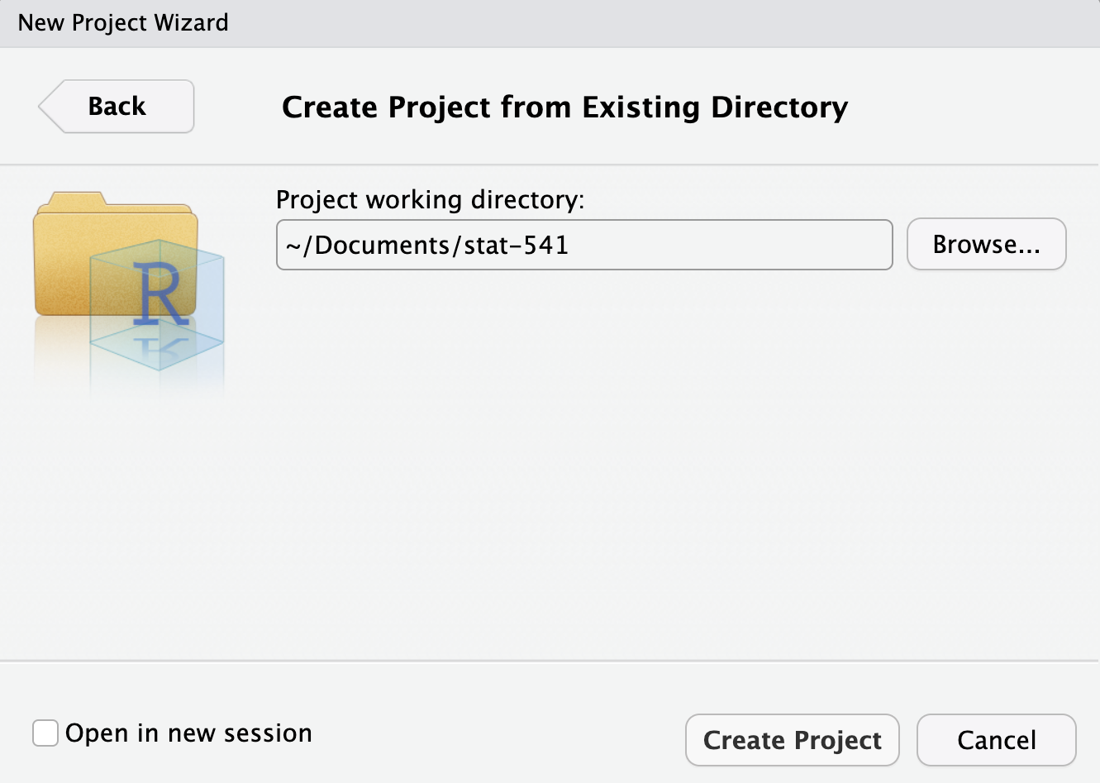This screenshot has width=1100, height=783.
Task: Click the Create Project from Existing Directory heading
Action: pyautogui.click(x=564, y=107)
